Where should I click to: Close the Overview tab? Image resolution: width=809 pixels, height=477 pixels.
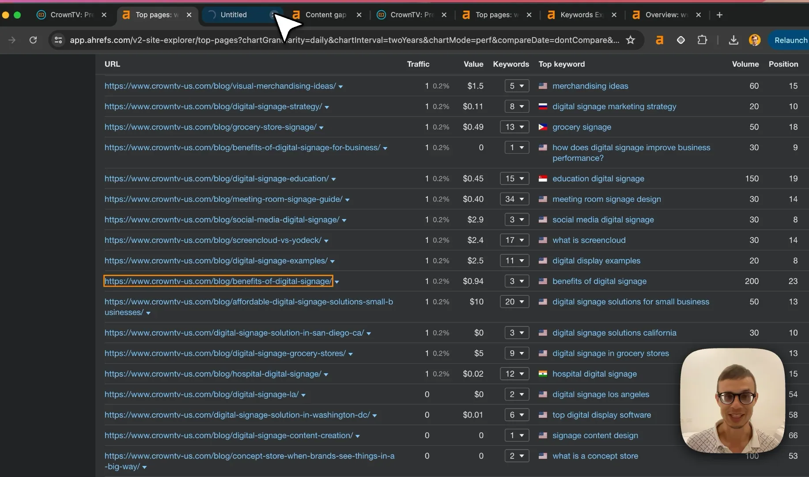pyautogui.click(x=699, y=15)
